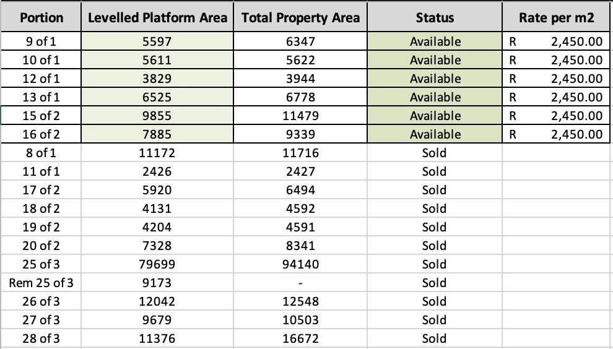Click the Portion column header
The width and height of the screenshot is (613, 349).
[x=41, y=17]
